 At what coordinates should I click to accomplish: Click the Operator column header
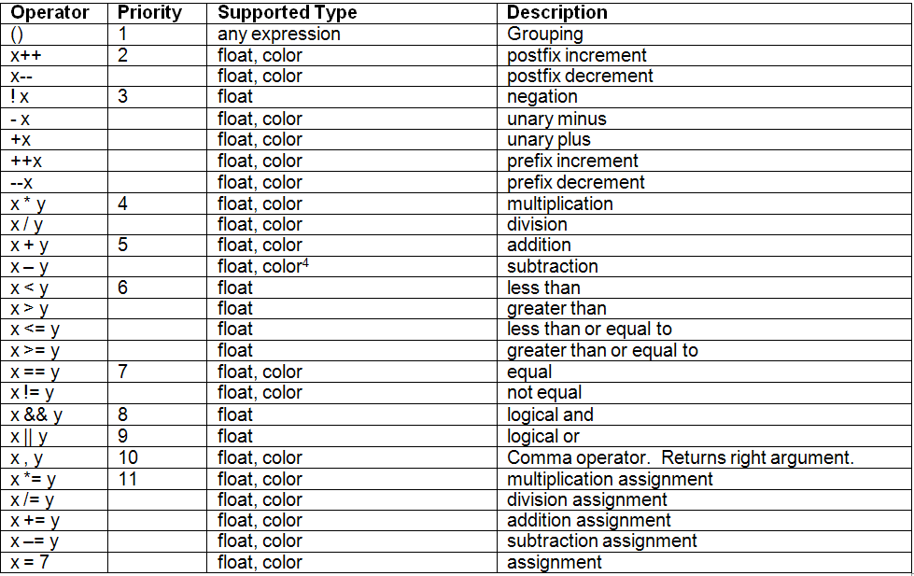pyautogui.click(x=50, y=12)
